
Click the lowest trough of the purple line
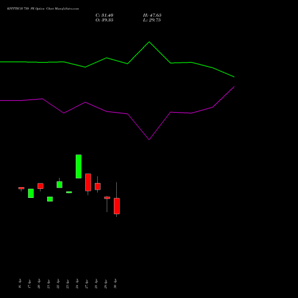tap(149, 139)
